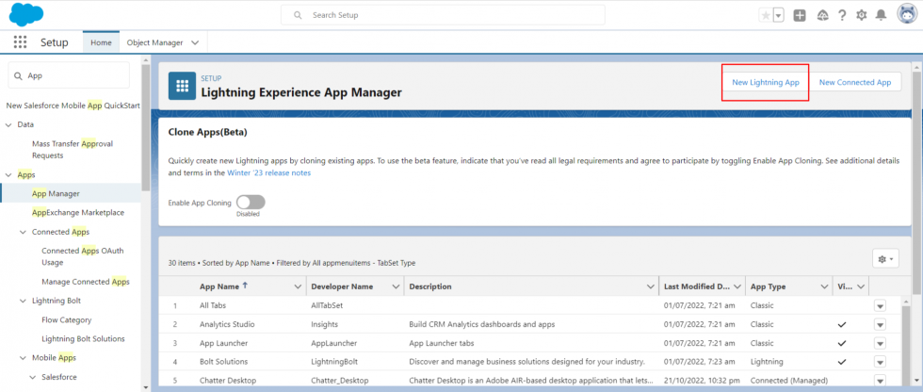Open list view settings gear dropdown
The image size is (923, 392).
pos(886,258)
